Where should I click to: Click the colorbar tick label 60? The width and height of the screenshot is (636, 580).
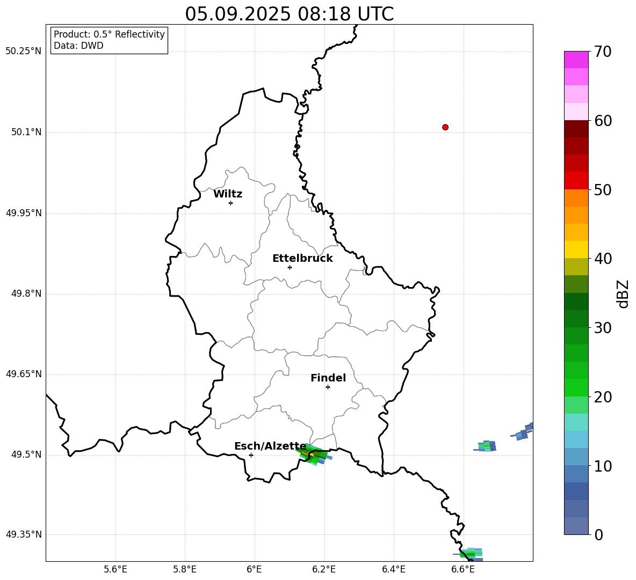point(603,121)
